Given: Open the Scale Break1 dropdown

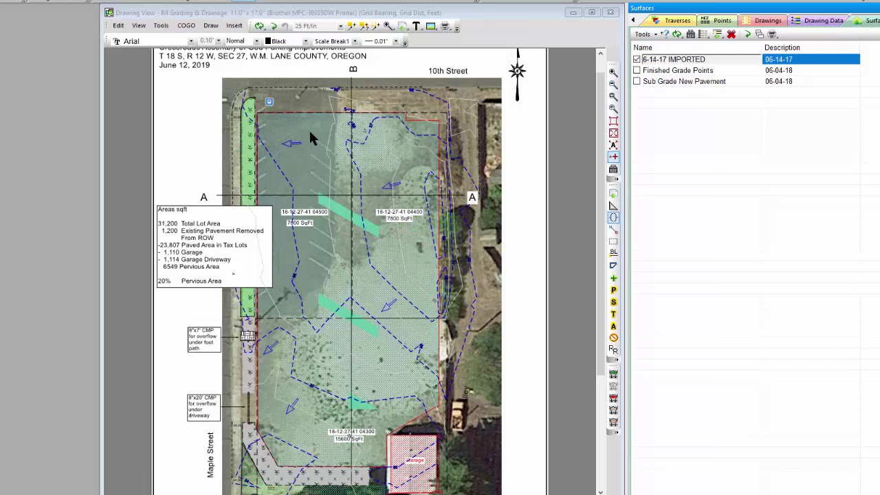Looking at the screenshot, I should [x=355, y=41].
